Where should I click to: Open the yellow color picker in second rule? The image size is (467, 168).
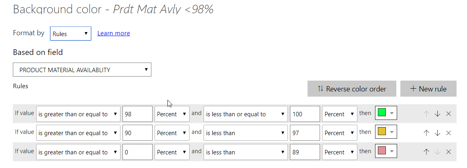click(386, 132)
